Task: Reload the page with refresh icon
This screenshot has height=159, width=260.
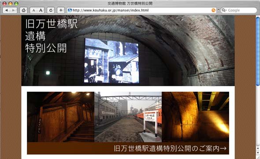Action: point(51,10)
